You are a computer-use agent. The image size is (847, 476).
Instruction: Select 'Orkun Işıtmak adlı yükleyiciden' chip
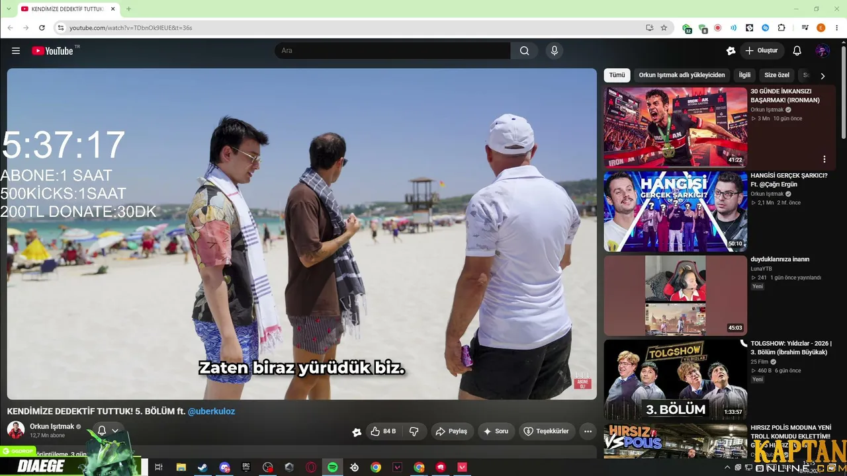point(682,75)
